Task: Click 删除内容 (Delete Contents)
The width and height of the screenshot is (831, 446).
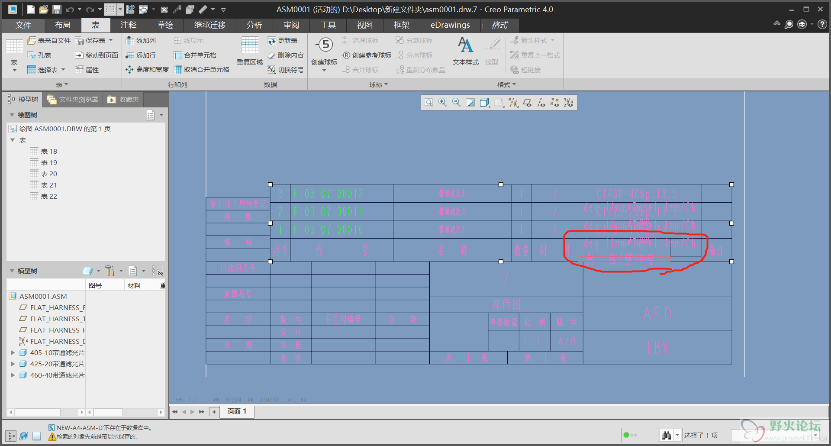Action: click(x=286, y=55)
